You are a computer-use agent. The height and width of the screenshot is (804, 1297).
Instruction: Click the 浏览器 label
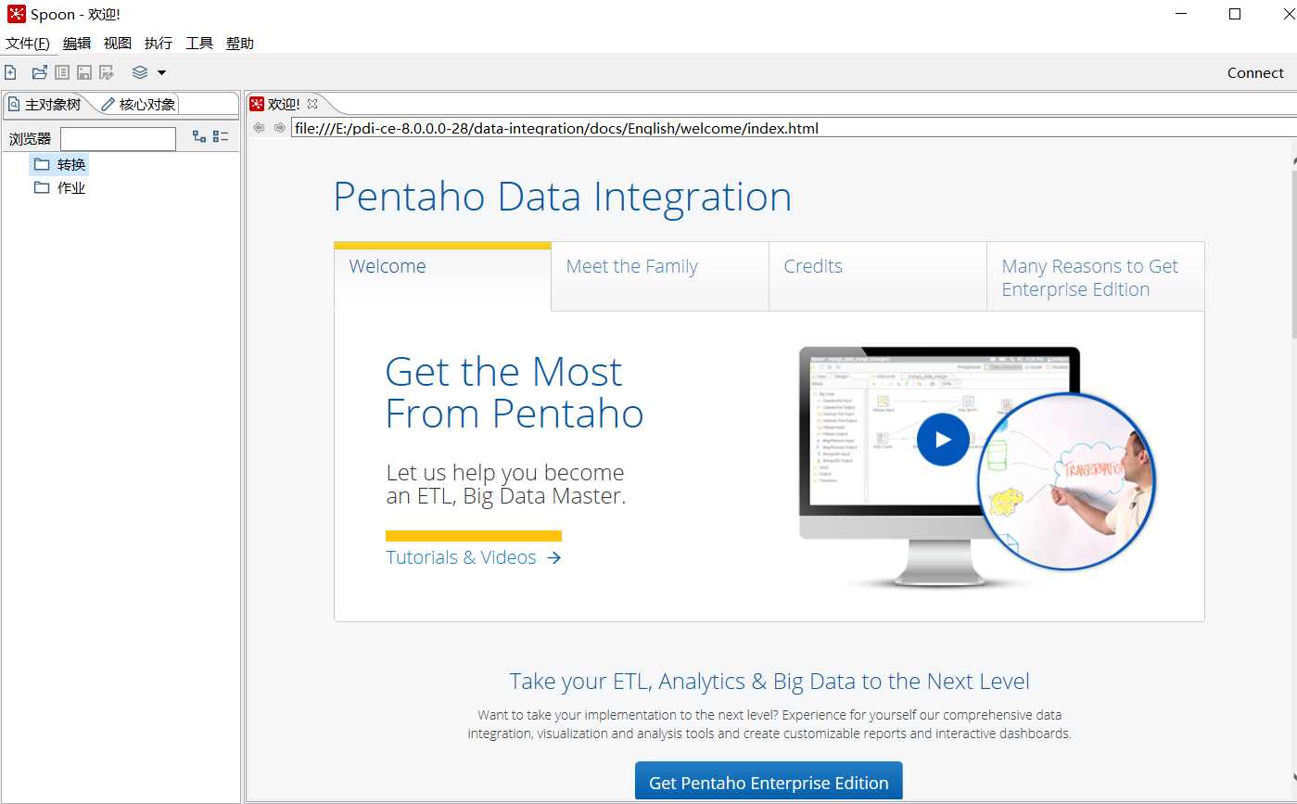(x=30, y=139)
